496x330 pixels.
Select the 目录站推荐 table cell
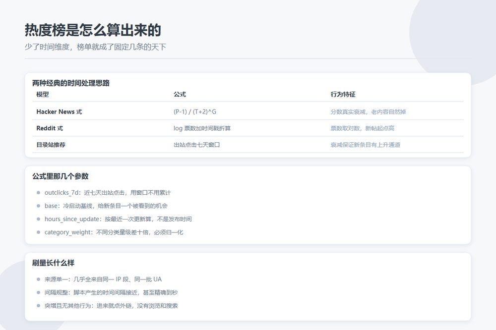coord(51,145)
